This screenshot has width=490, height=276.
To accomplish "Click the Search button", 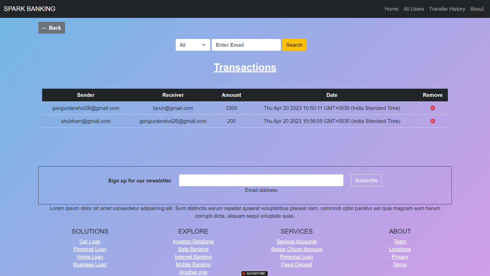I will [294, 45].
